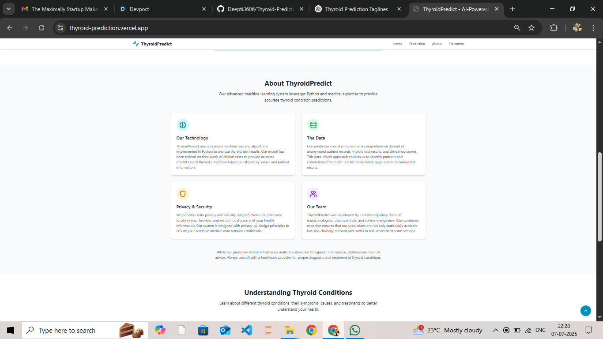Screen dimensions: 603x339
Task: Open Microsoft Store from the taskbar
Action: (203, 330)
